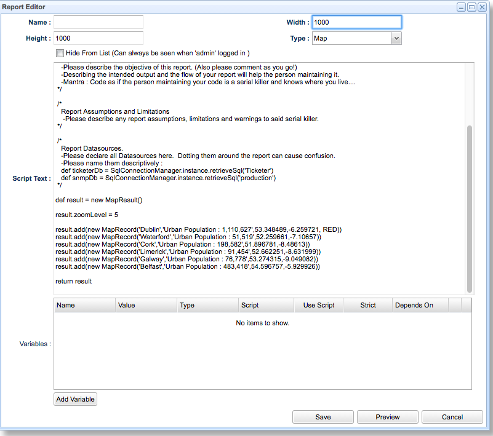Click into the Name text field

(x=98, y=22)
